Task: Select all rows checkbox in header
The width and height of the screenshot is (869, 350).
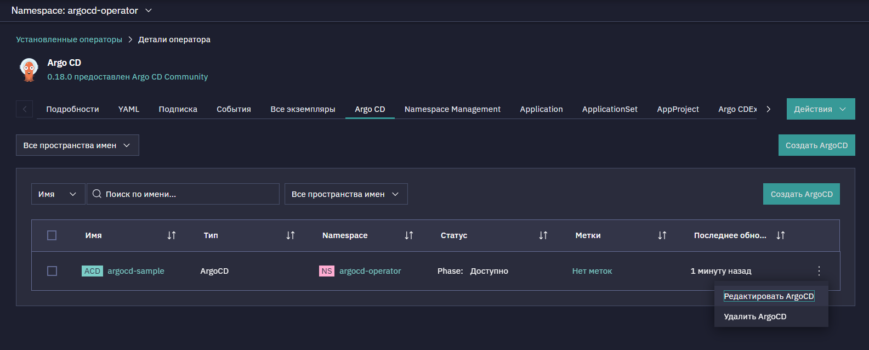Action: coord(52,235)
